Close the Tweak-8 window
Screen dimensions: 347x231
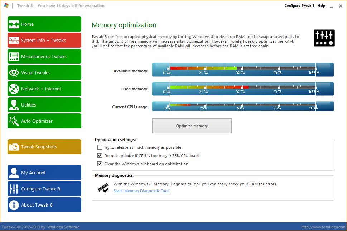coord(341,6)
